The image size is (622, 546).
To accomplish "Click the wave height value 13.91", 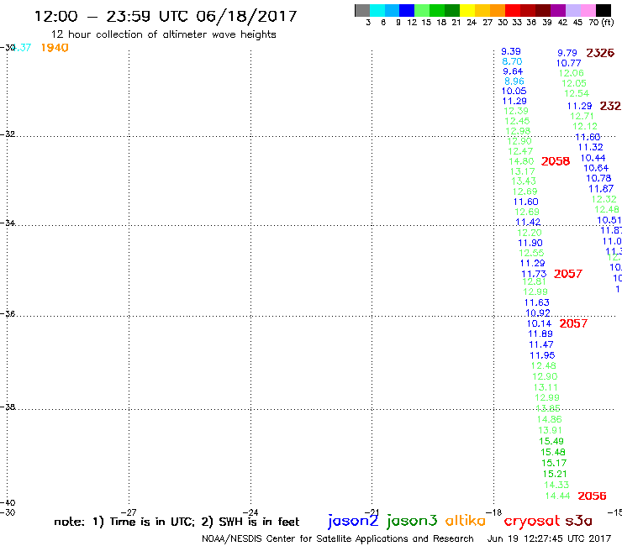I will pyautogui.click(x=551, y=430).
